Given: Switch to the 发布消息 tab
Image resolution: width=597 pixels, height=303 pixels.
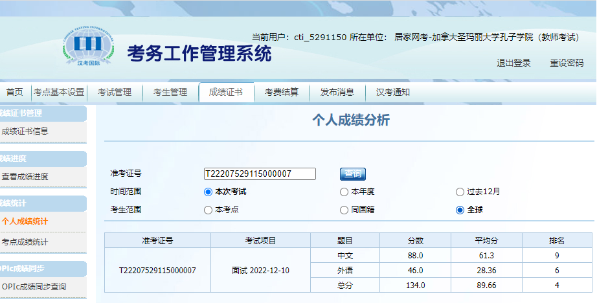Looking at the screenshot, I should (x=337, y=92).
